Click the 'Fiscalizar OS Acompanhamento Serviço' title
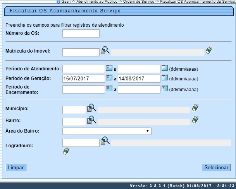236x189 pixels. tap(65, 11)
